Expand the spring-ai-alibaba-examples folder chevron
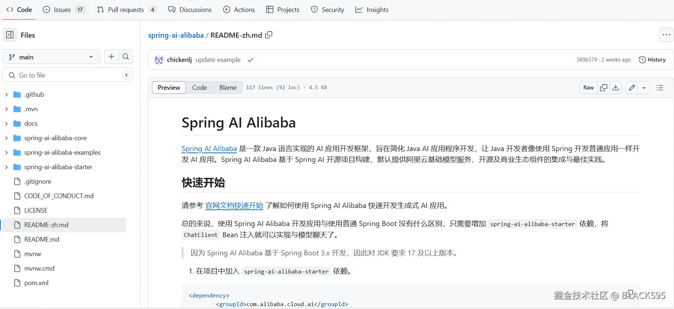674x309 pixels. point(6,153)
